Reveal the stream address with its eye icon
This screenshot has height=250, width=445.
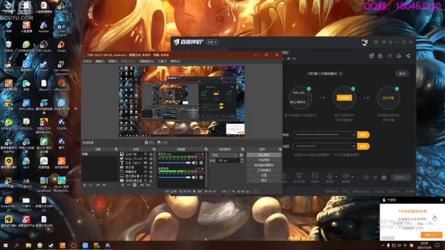[354, 134]
